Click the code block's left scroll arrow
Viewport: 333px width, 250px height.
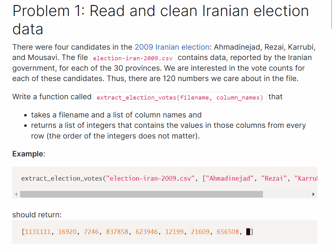tap(16, 194)
